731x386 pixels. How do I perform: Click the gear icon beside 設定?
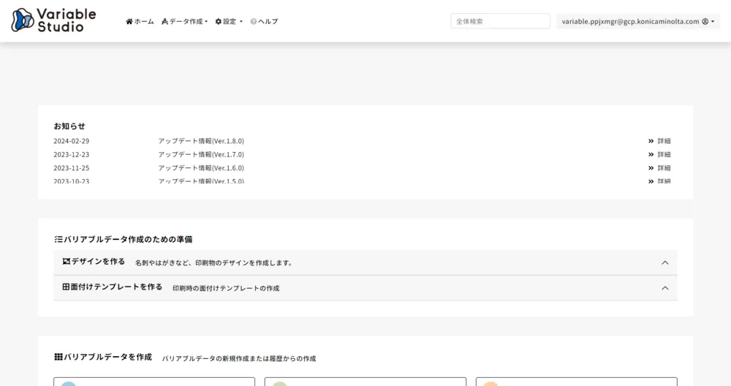(218, 21)
